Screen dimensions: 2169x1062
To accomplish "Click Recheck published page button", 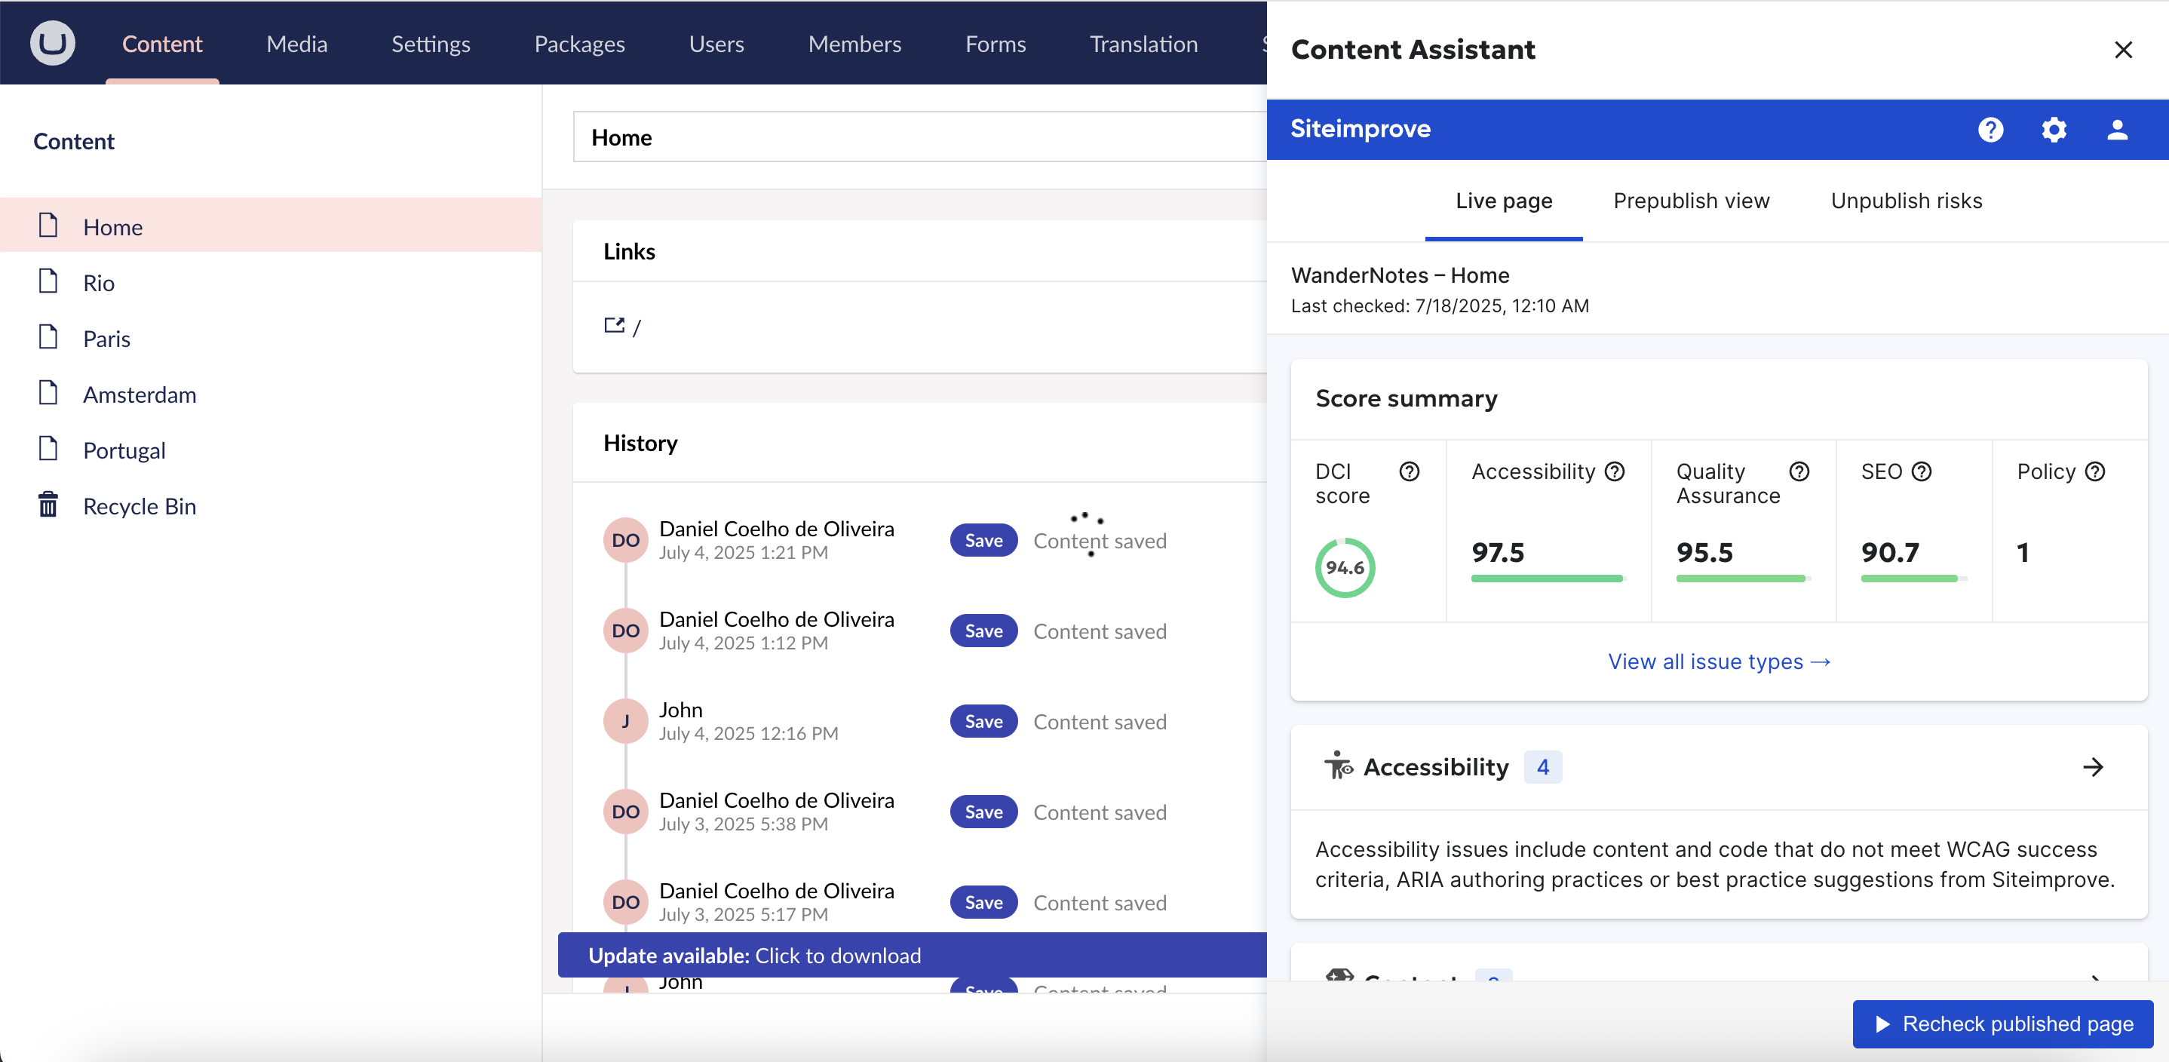I will [x=2002, y=1024].
